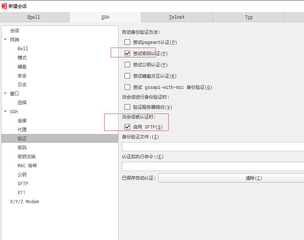Open the Tcp tab

[249, 17]
